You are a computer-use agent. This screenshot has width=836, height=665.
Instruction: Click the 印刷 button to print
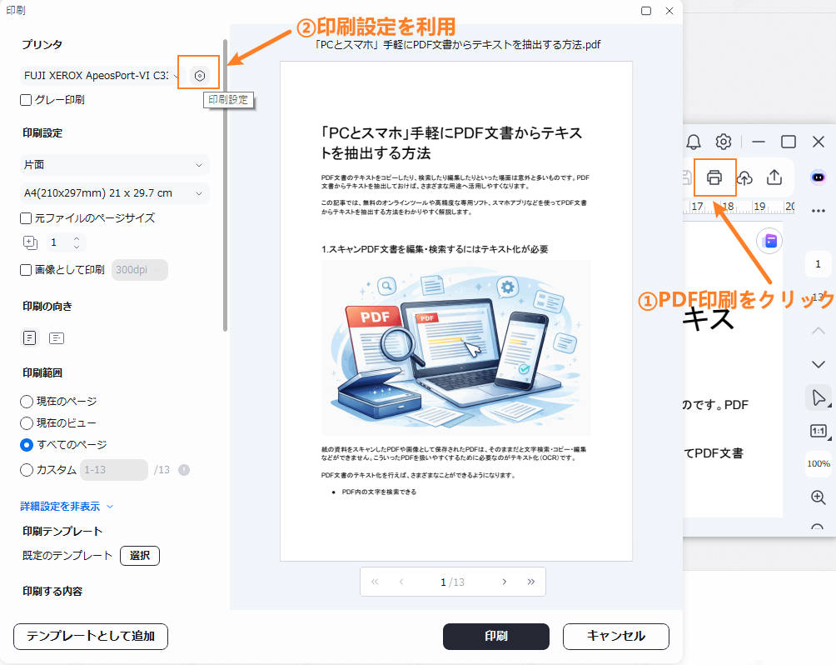[495, 636]
